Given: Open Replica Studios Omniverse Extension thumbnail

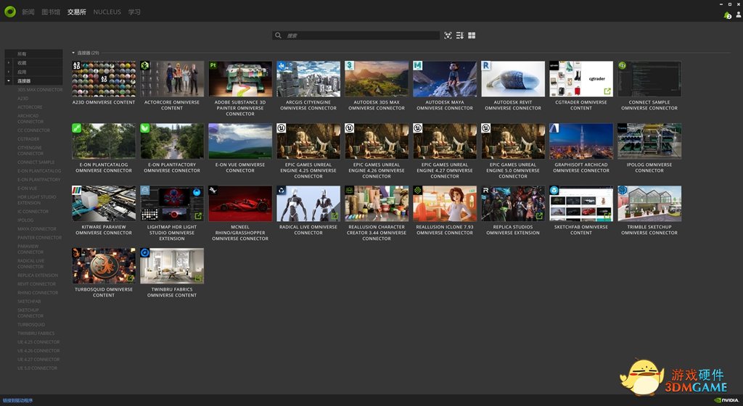Looking at the screenshot, I should coord(513,204).
